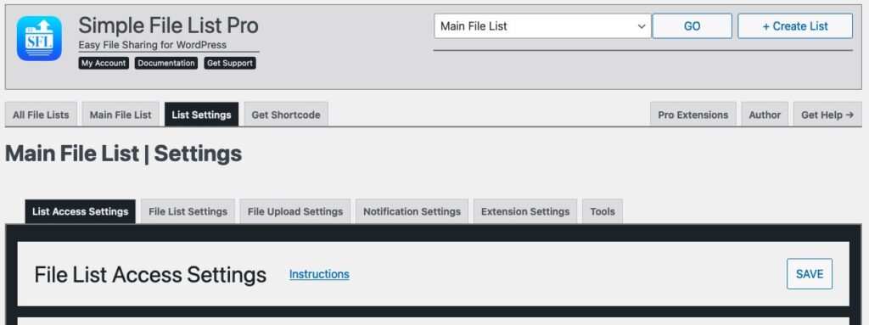Open the My Account link

tap(104, 64)
